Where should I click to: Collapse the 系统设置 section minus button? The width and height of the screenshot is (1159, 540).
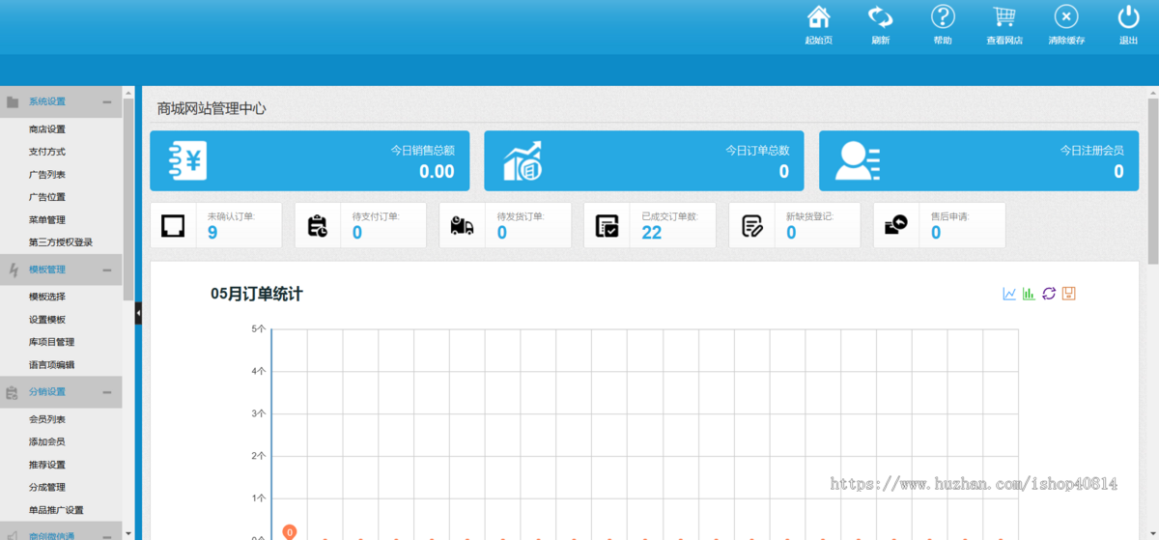point(107,101)
